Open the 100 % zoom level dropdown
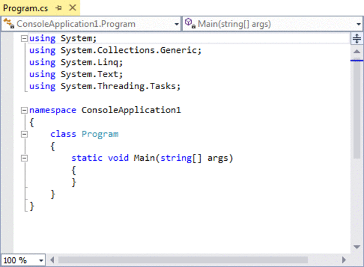Viewport: 364px width, 267px height. tap(41, 260)
